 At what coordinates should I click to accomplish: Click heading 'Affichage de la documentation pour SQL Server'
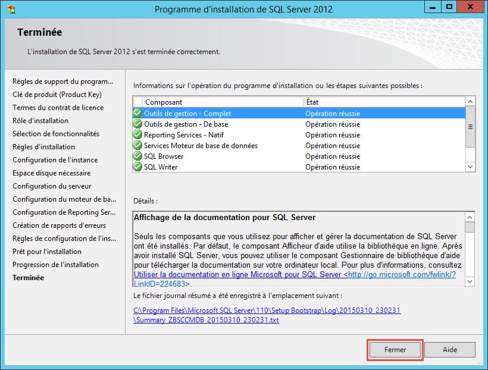pyautogui.click(x=225, y=217)
